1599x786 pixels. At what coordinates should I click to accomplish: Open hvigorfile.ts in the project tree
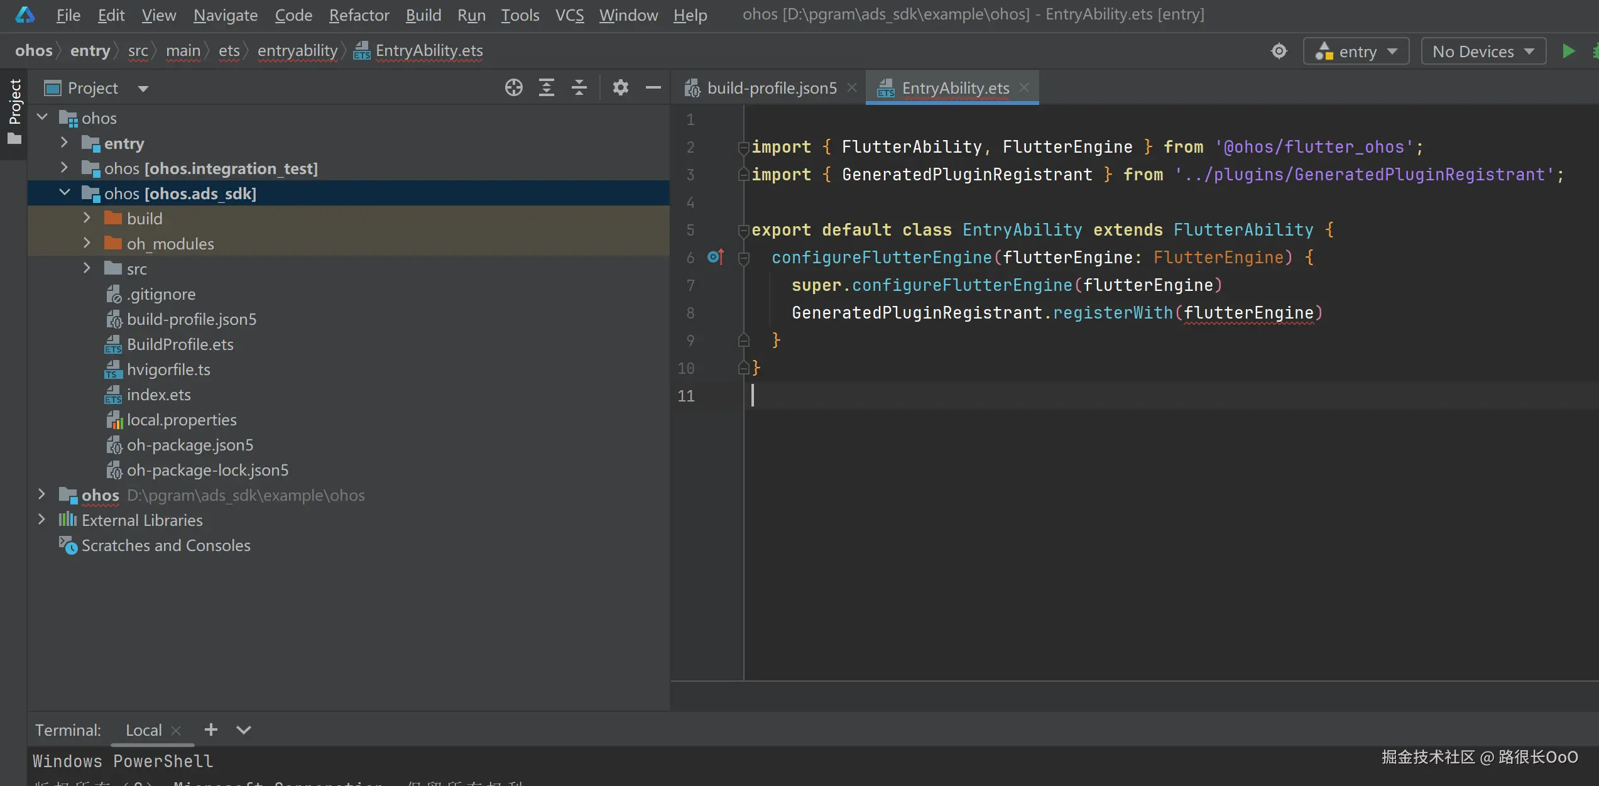(168, 369)
